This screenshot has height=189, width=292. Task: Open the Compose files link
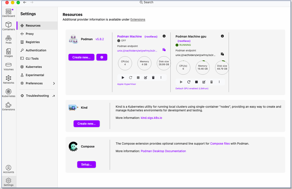coord(220,143)
